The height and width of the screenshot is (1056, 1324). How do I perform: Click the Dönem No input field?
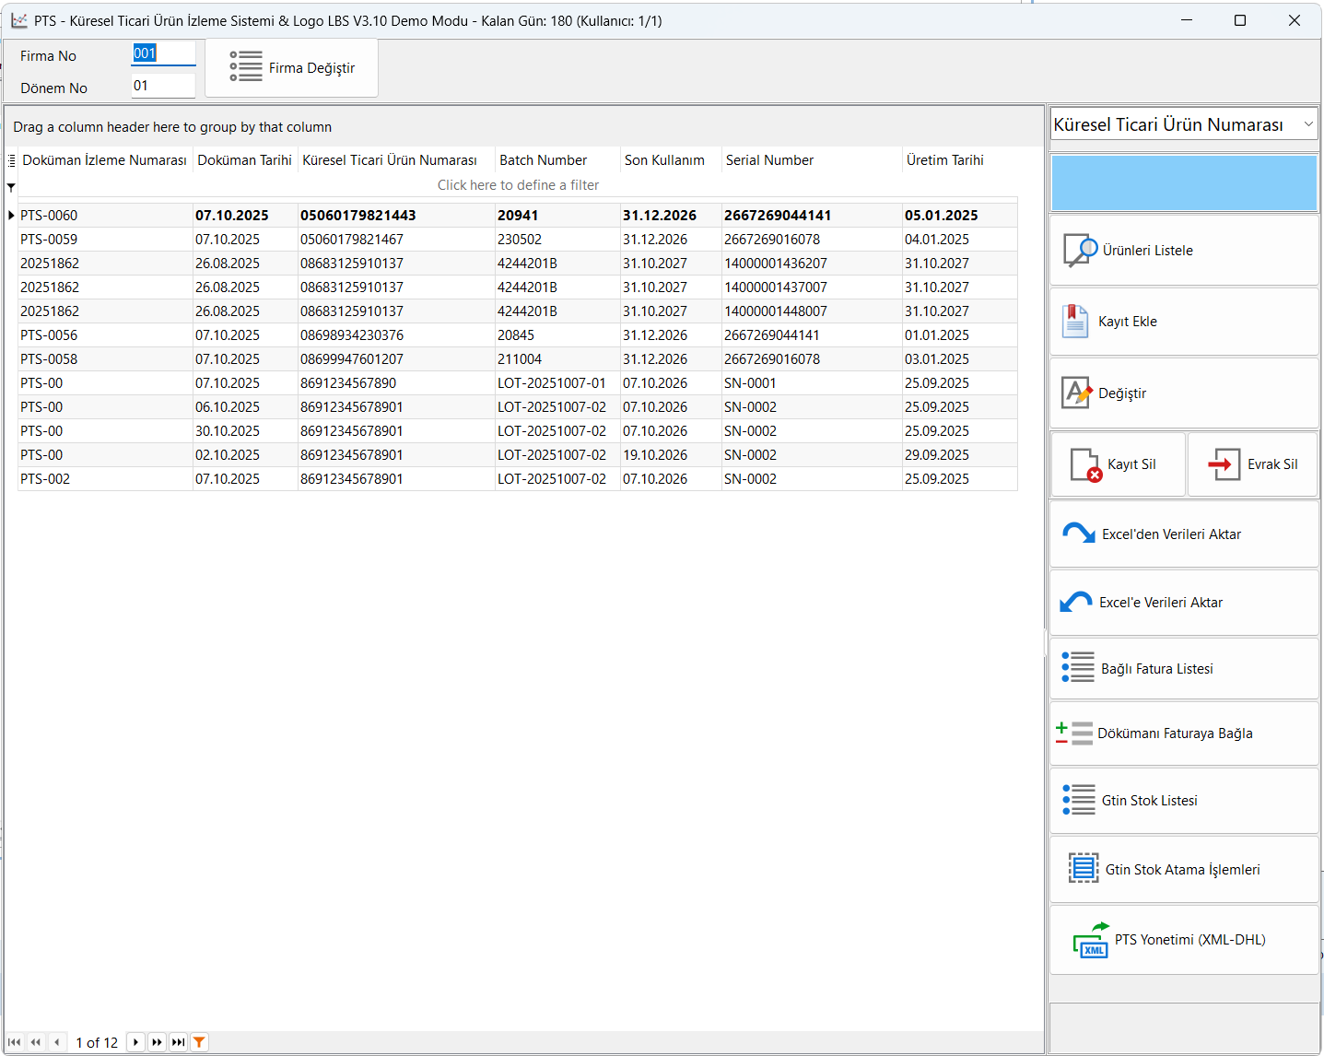click(x=162, y=87)
